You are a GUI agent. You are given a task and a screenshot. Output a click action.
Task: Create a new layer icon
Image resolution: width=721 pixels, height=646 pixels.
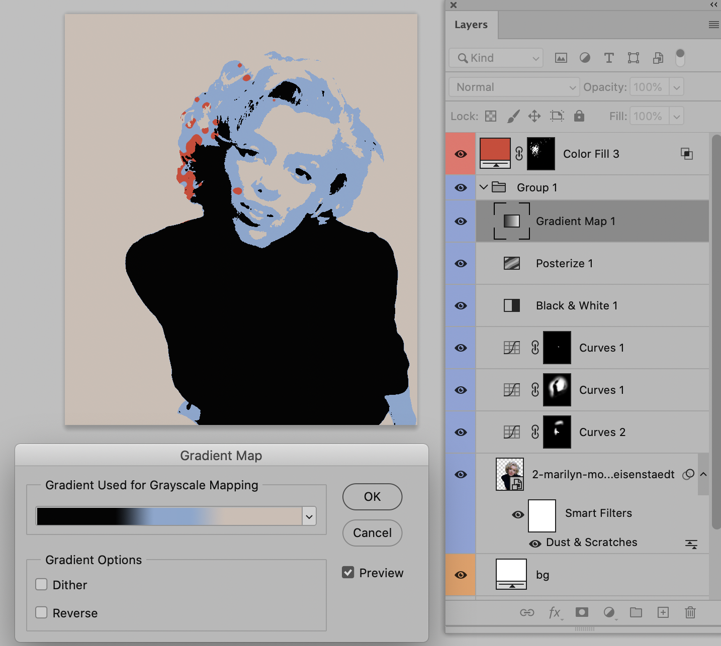pyautogui.click(x=663, y=612)
